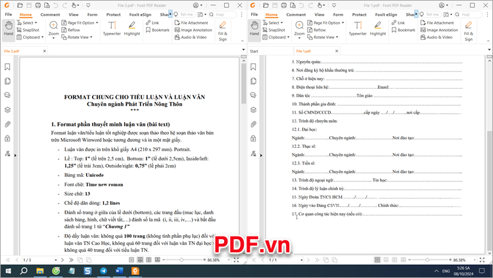
Task: Click Open folder icon in File 1 title bar
Action: pyautogui.click(x=266, y=5)
